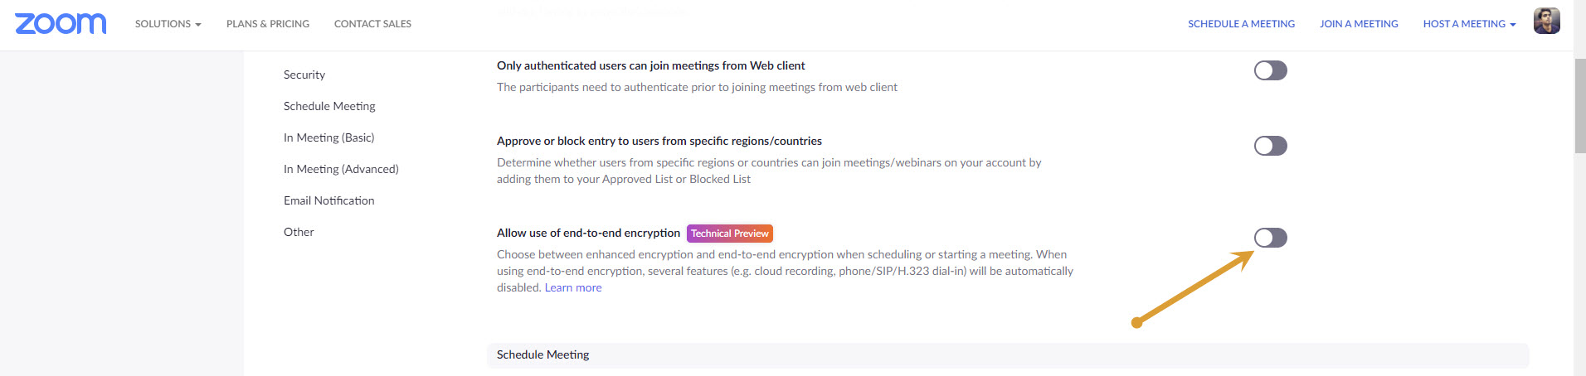Open Contact Sales page
Viewport: 1586px width, 376px height.
(x=372, y=24)
